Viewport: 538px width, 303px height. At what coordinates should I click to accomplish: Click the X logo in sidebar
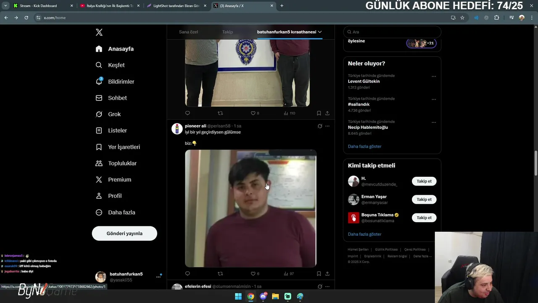point(99,32)
